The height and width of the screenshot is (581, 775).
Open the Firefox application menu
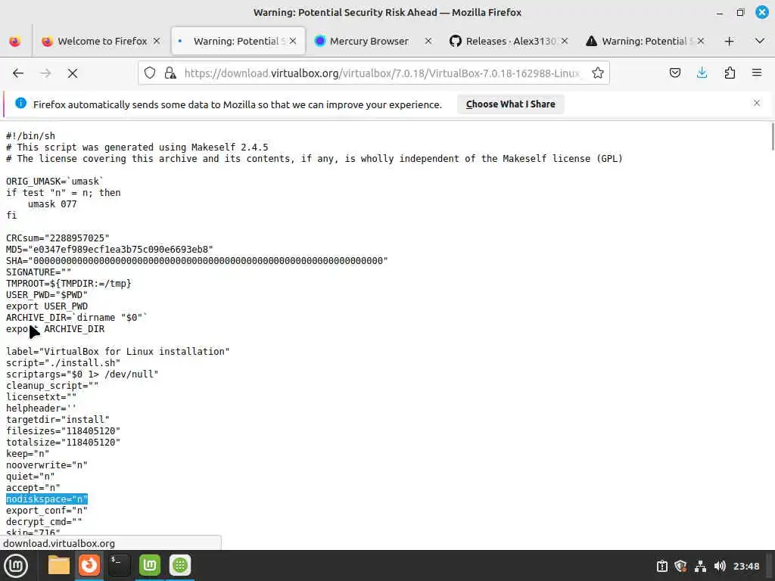click(757, 73)
